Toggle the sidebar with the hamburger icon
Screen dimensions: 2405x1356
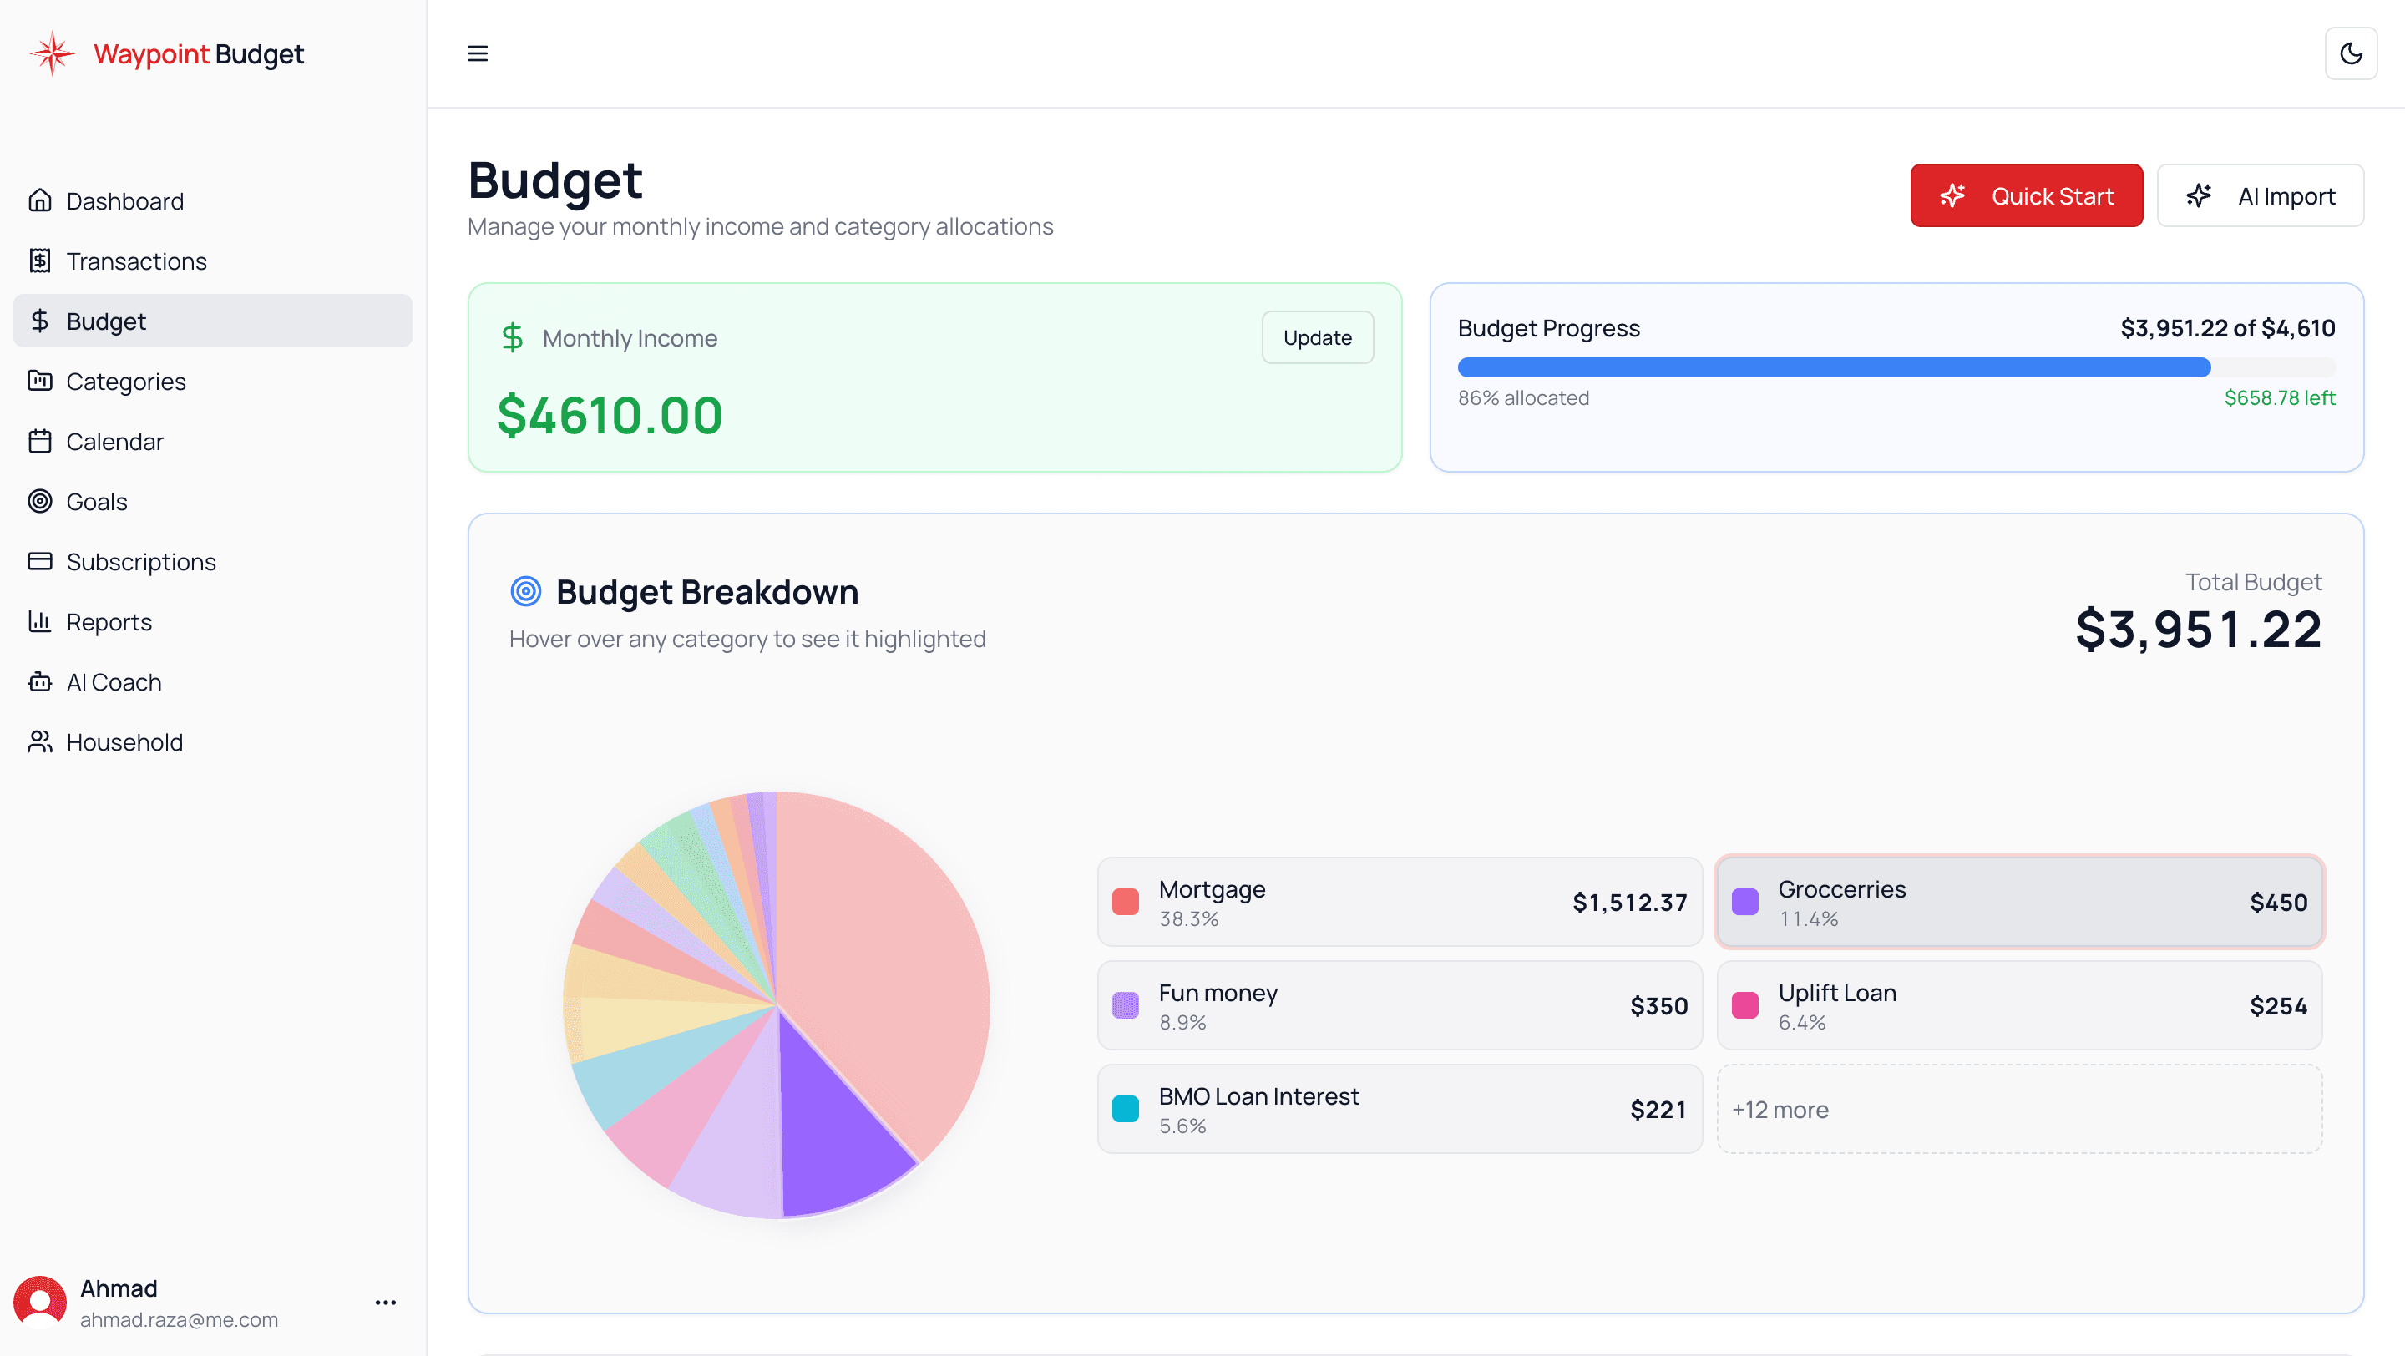(477, 53)
